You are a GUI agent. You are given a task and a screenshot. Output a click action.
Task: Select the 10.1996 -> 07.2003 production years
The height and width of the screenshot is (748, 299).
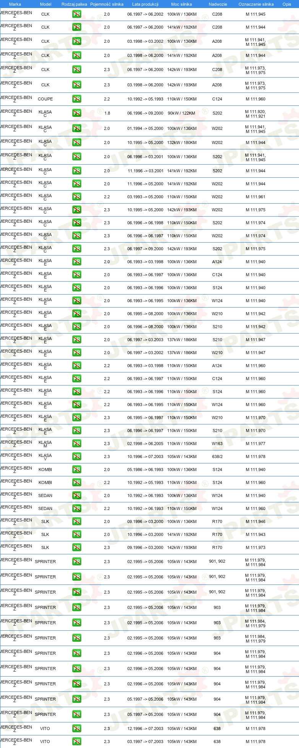(145, 457)
